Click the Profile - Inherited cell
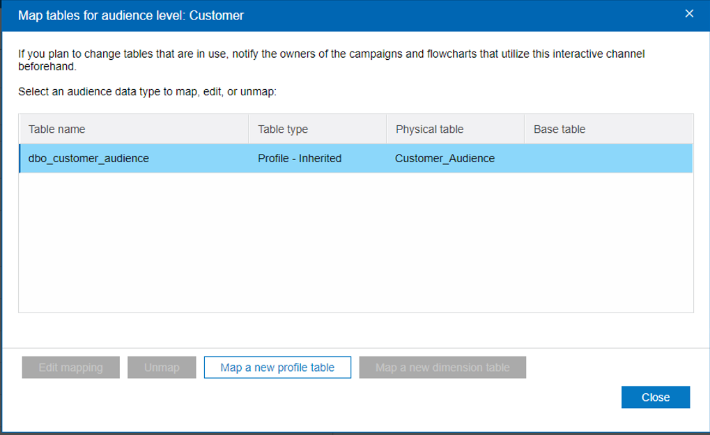The image size is (710, 435). coord(300,158)
